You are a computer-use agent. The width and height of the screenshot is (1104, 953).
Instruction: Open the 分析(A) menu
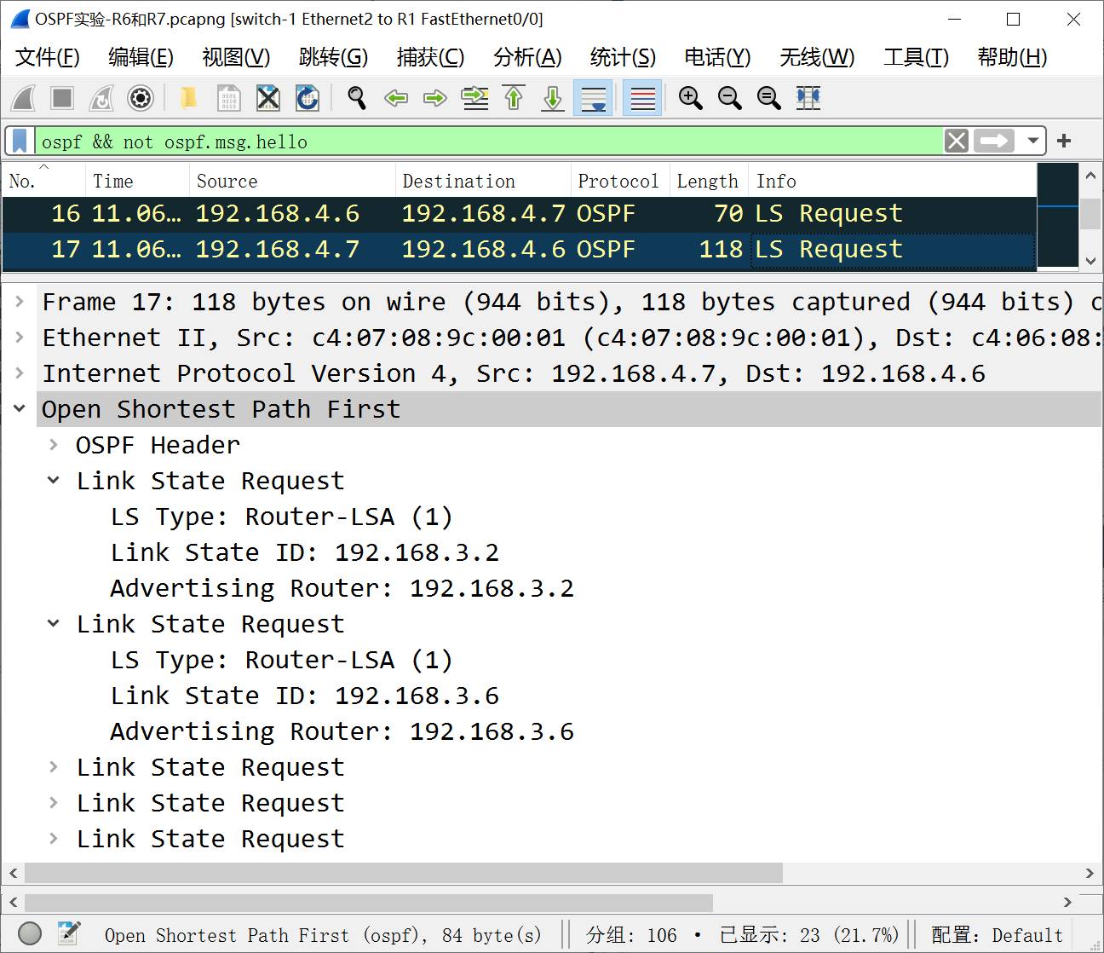pos(527,57)
